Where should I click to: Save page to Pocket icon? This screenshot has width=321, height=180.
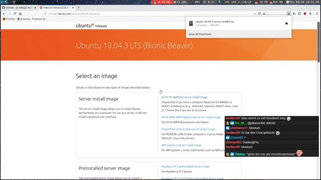click(260, 14)
